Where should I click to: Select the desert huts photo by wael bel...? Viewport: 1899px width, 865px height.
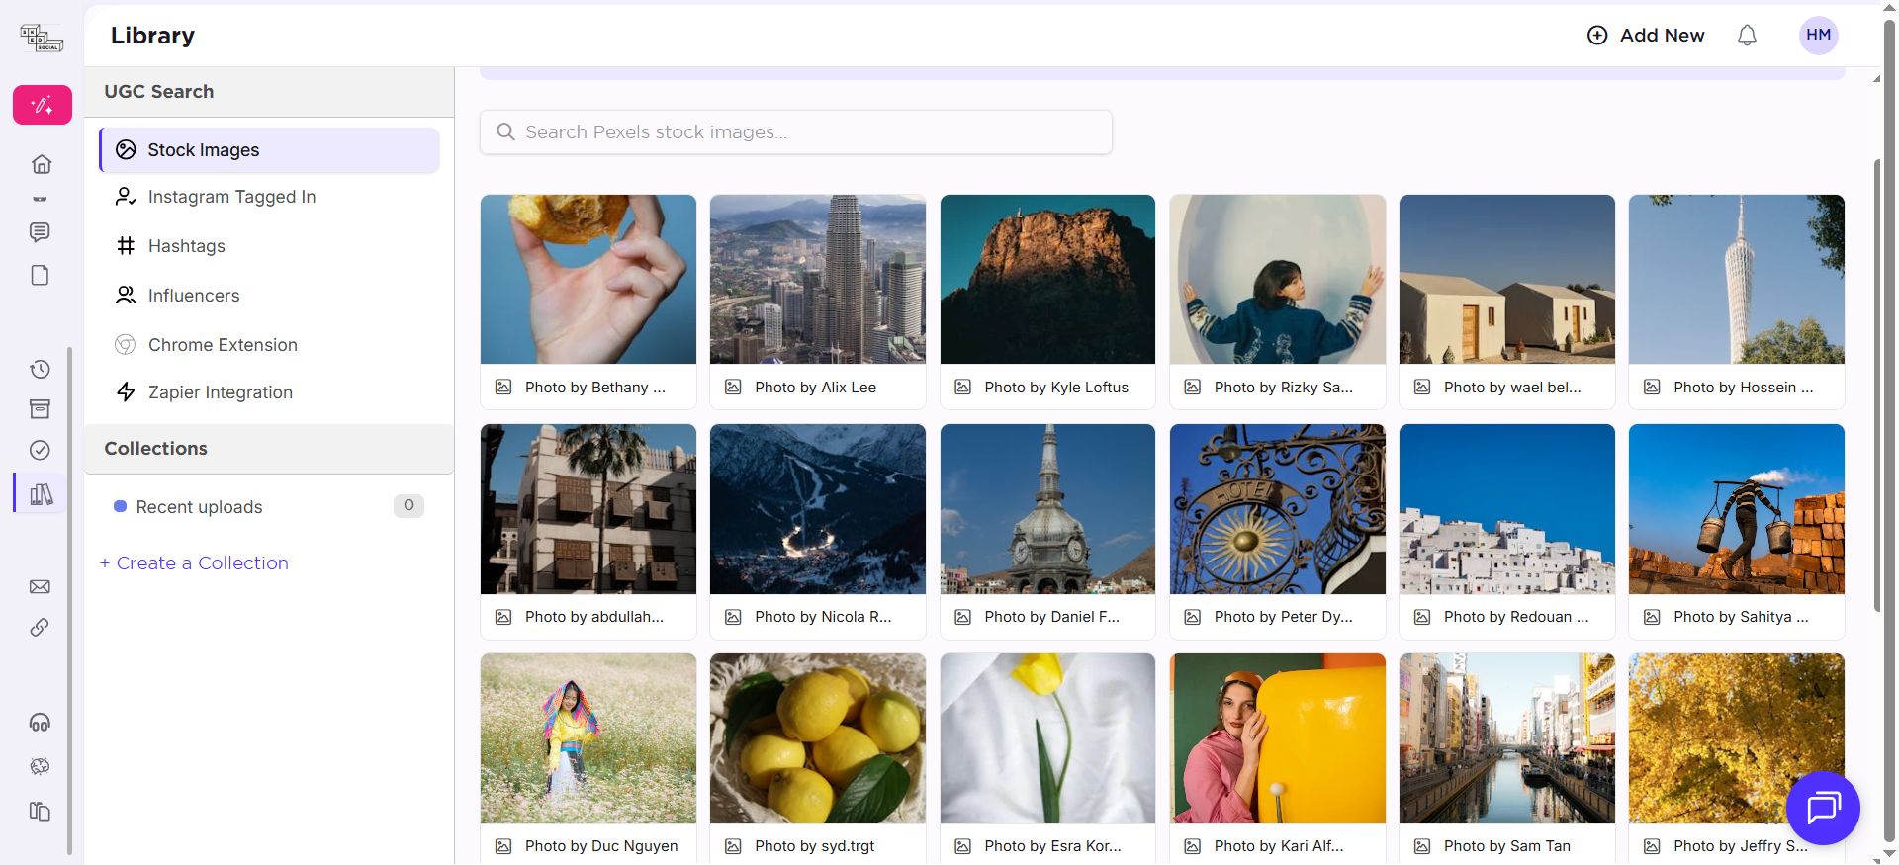click(1507, 280)
